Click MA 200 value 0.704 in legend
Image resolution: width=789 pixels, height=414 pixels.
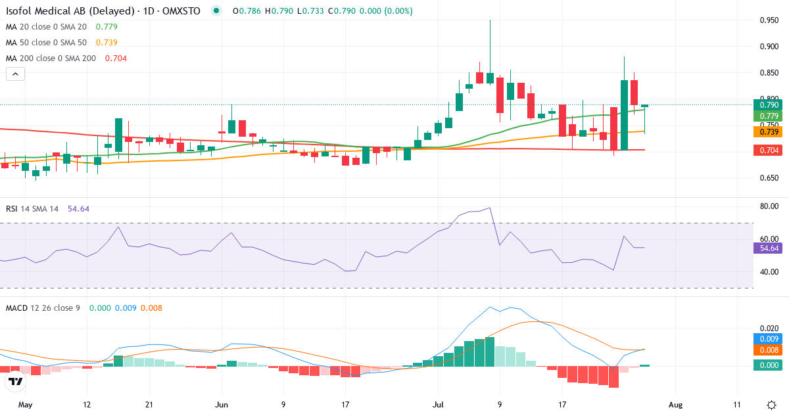pyautogui.click(x=115, y=58)
